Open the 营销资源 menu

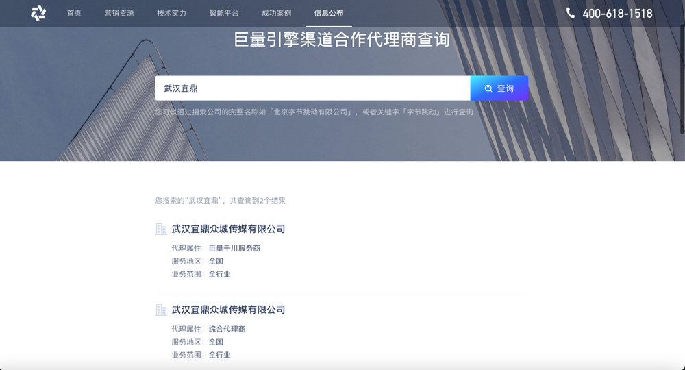coord(119,13)
